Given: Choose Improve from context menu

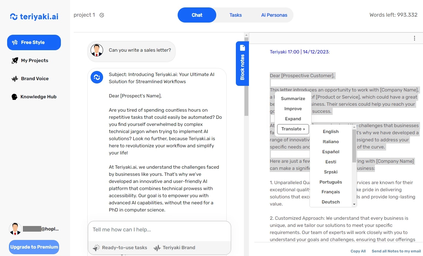Looking at the screenshot, I should 293,109.
